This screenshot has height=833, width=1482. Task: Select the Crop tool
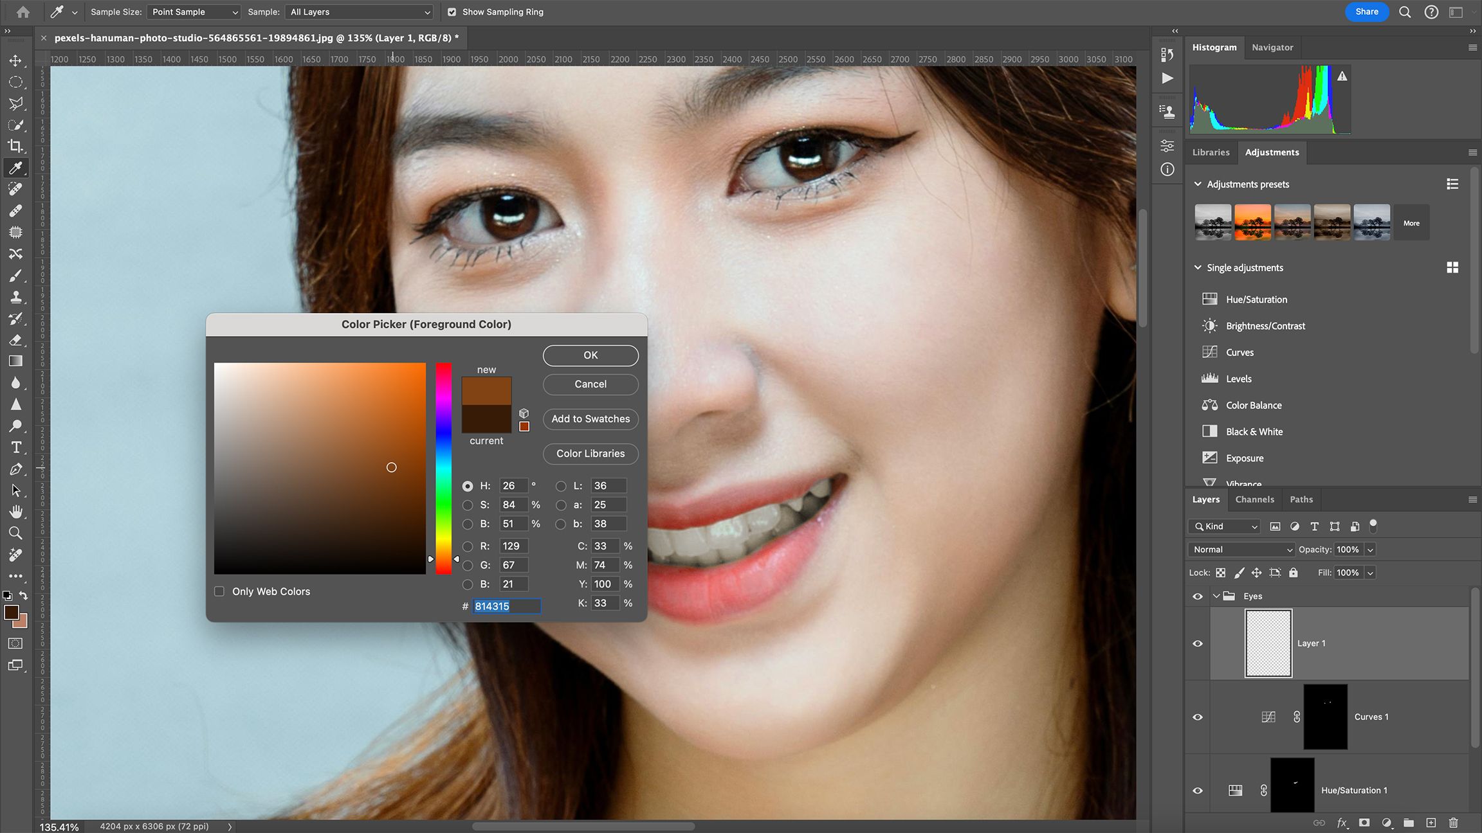[x=15, y=146]
